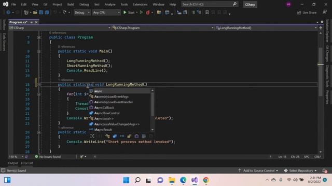Toggle the IntelliSense structures filter
The width and height of the screenshot is (332, 186).
(x=115, y=136)
